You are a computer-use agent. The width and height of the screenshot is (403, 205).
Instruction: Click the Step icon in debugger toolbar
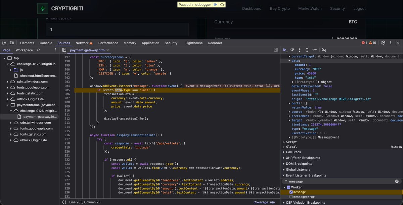(x=314, y=50)
